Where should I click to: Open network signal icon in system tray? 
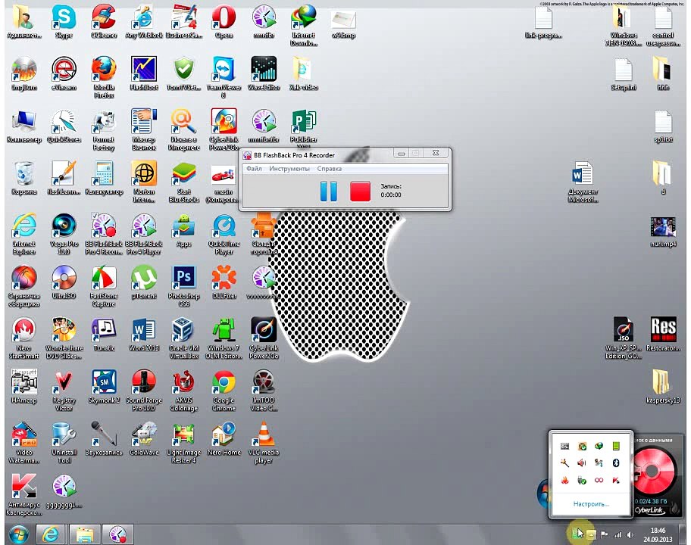click(617, 534)
